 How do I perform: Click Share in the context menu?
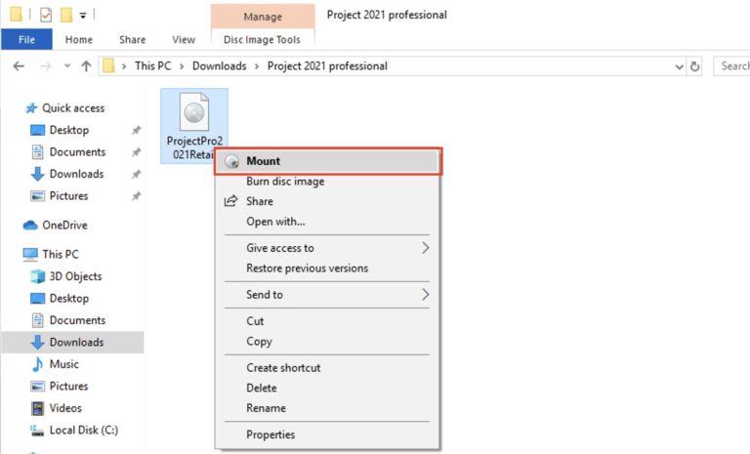coord(328,201)
